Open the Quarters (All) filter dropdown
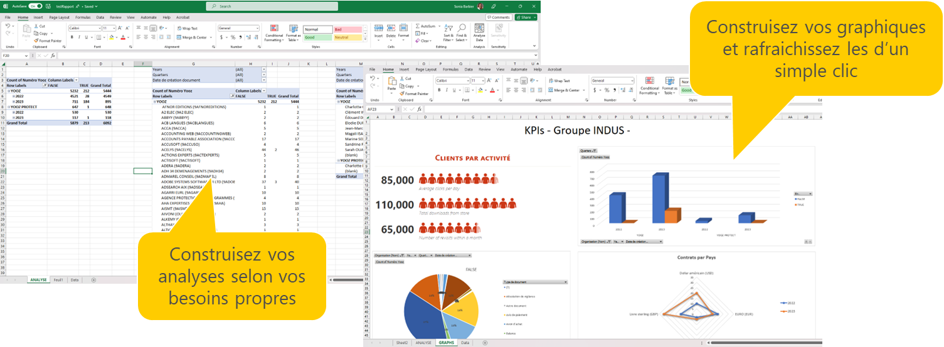 pyautogui.click(x=263, y=75)
